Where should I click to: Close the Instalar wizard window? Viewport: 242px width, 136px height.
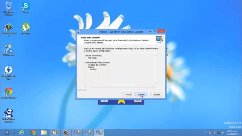[161, 31]
